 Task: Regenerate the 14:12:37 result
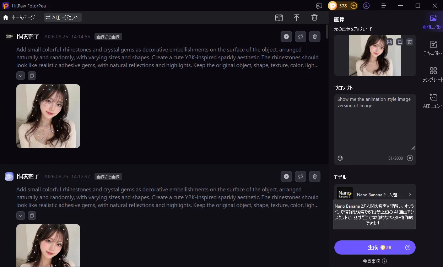301,176
